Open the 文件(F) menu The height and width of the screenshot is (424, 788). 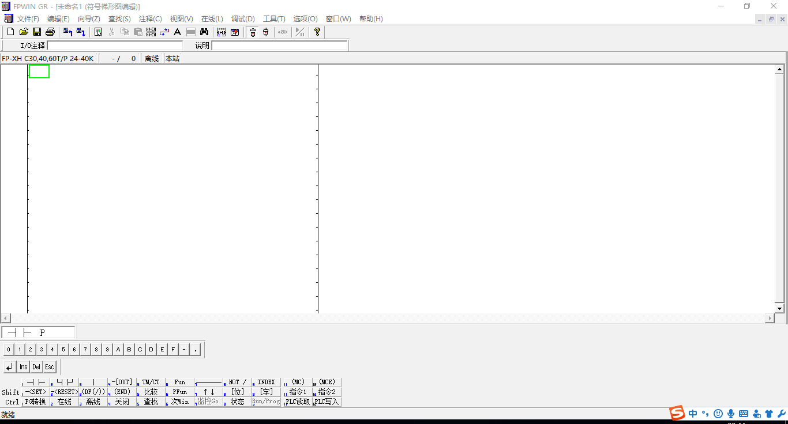click(x=28, y=19)
